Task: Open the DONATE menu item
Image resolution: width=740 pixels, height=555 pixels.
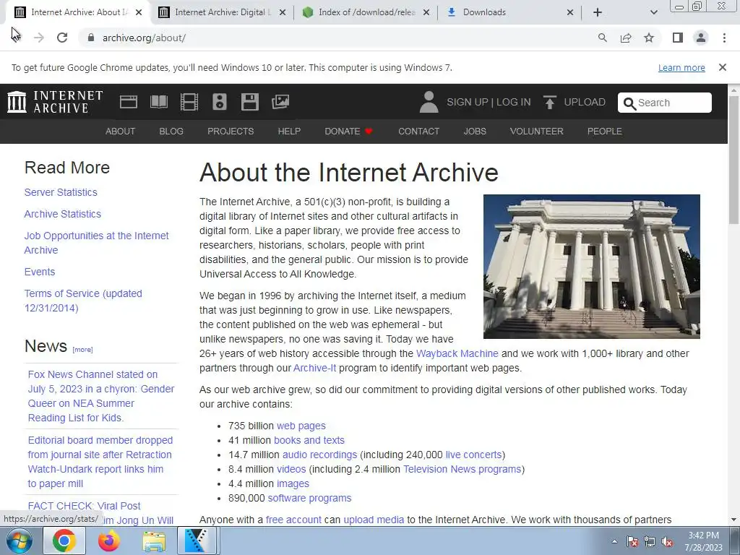Action: pos(348,132)
